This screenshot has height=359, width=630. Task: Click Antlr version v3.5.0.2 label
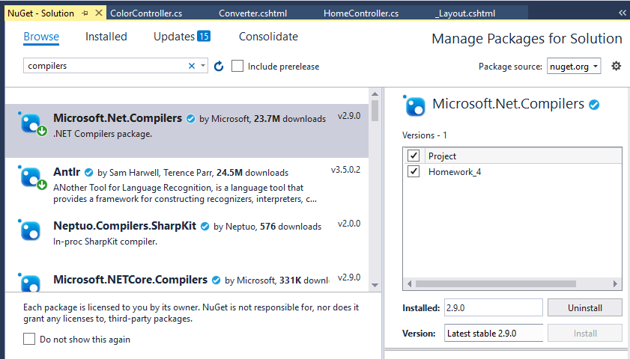(345, 170)
